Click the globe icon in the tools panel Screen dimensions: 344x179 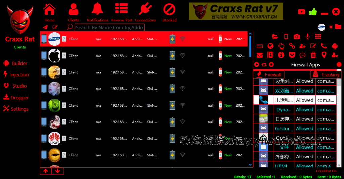click(270, 46)
